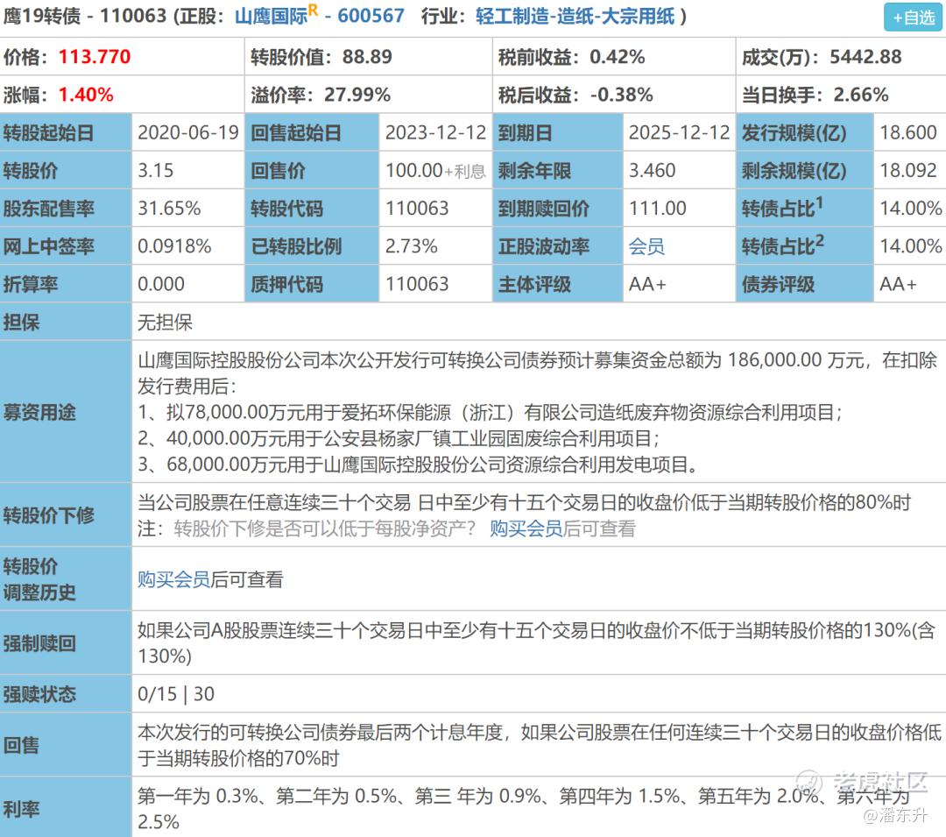Click 剩余规模(亿) value 18.092

pos(908,170)
